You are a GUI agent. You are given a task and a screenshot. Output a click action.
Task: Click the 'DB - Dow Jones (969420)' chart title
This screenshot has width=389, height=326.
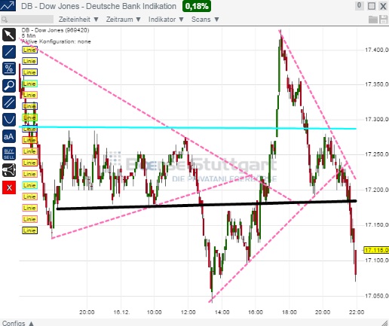pyautogui.click(x=55, y=30)
